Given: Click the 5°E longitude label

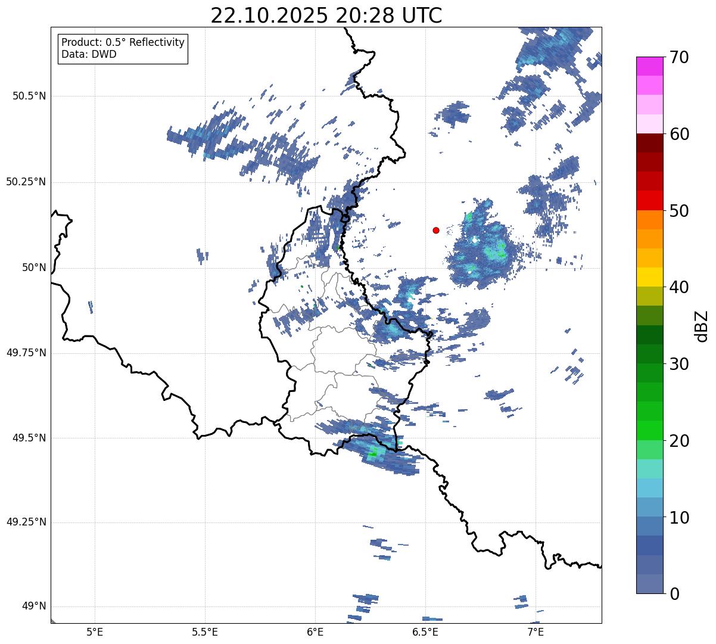Looking at the screenshot, I should click(x=95, y=632).
